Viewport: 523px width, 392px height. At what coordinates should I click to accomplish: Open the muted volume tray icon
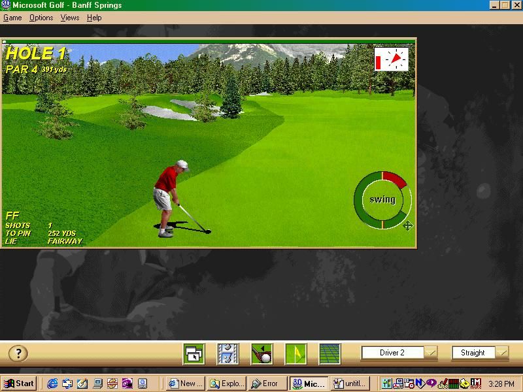pyautogui.click(x=475, y=384)
